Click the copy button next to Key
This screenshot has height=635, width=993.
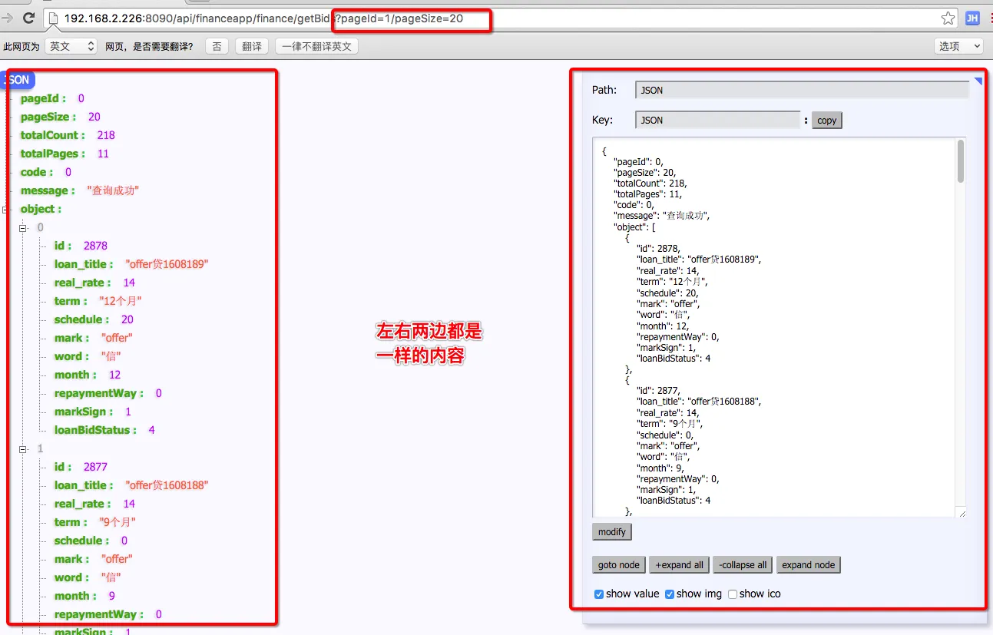click(x=827, y=121)
